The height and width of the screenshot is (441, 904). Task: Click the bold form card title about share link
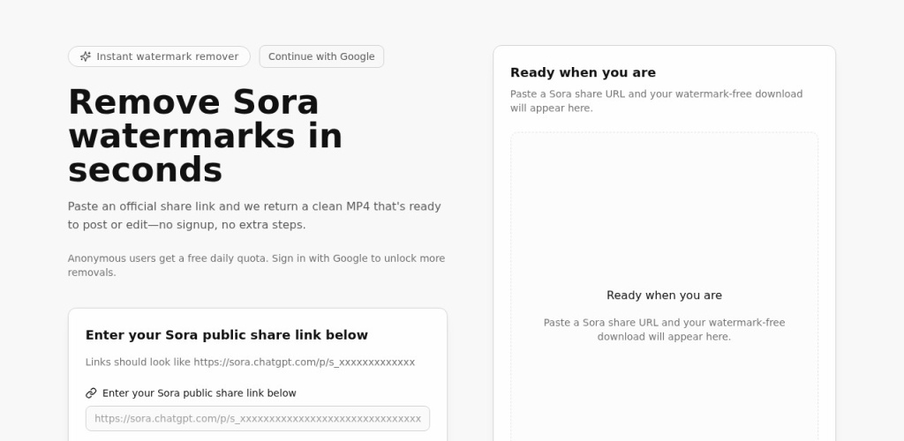tap(227, 335)
